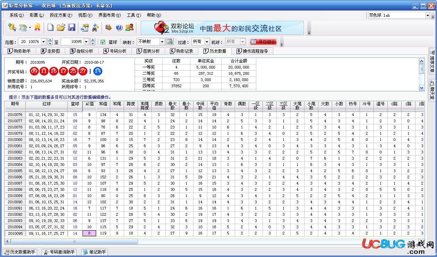Click the add lottery data toolbar icon

point(12,28)
